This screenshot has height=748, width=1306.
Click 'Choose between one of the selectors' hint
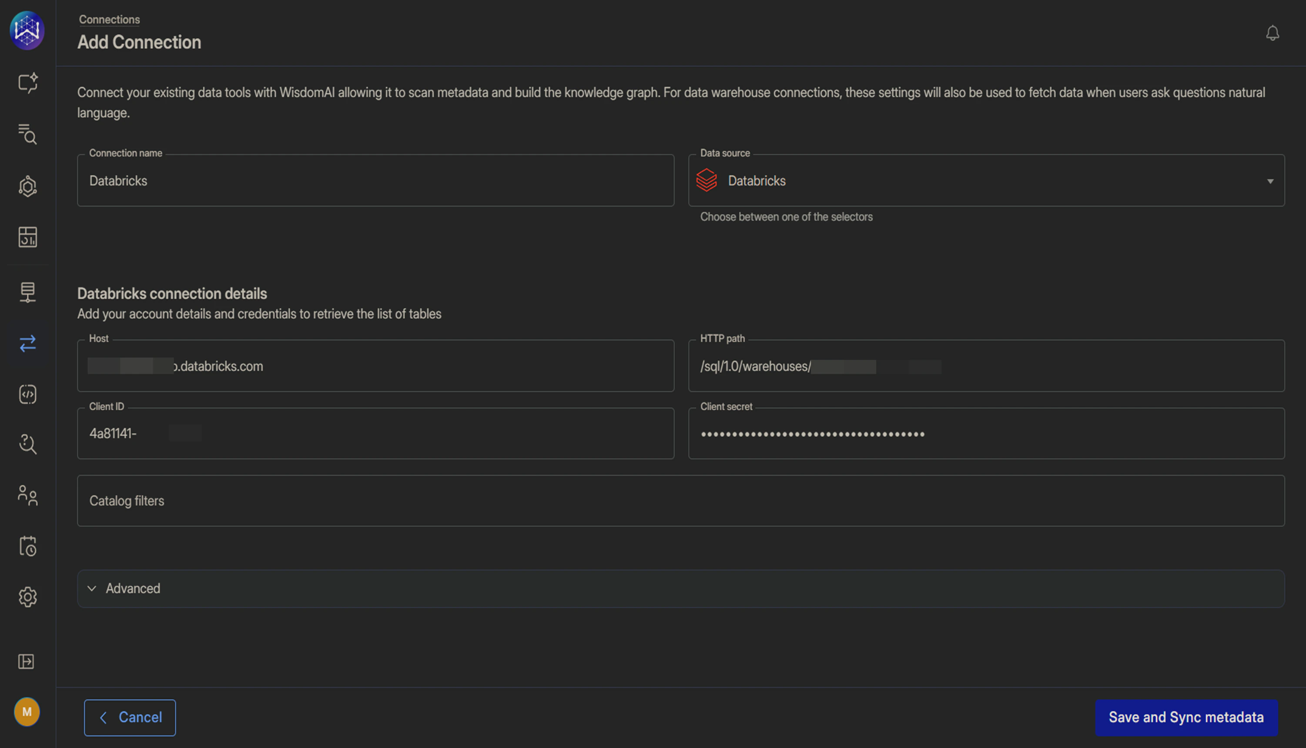tap(786, 217)
